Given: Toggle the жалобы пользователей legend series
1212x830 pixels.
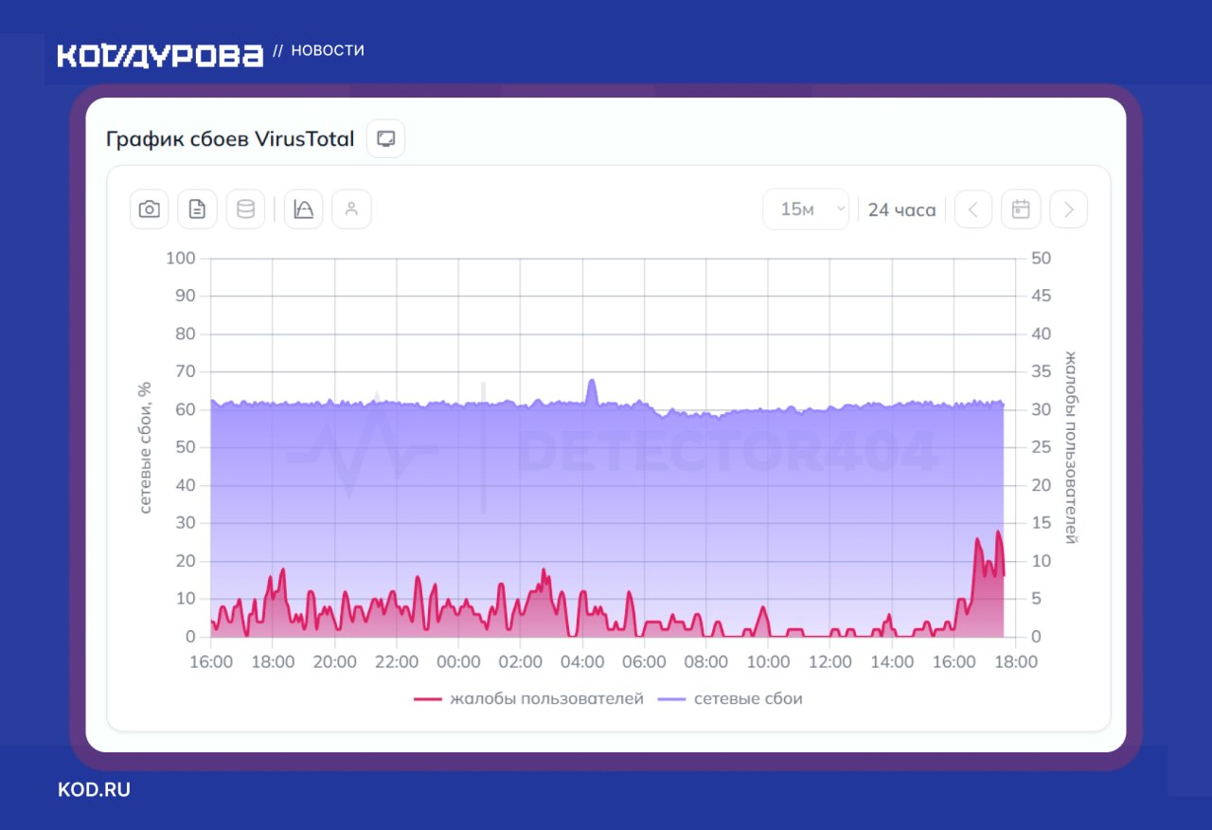Looking at the screenshot, I should tap(528, 699).
